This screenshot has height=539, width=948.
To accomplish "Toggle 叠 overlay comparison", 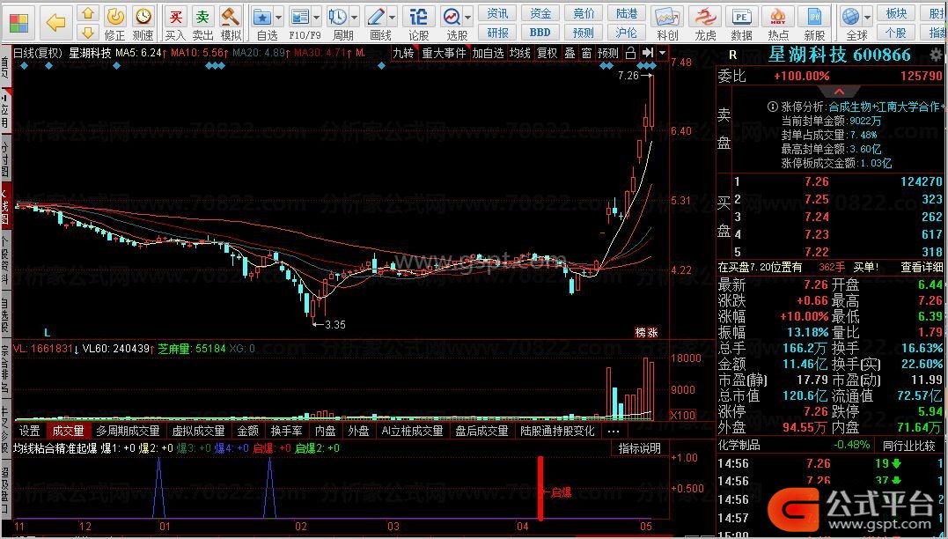I will coord(570,53).
